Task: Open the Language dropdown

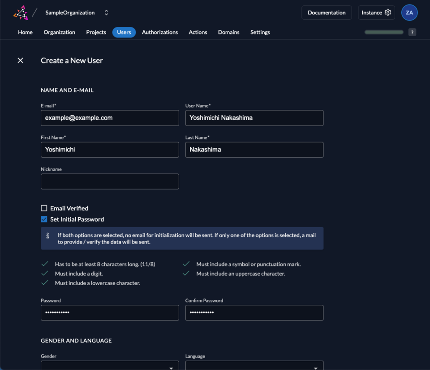Action: (254, 366)
